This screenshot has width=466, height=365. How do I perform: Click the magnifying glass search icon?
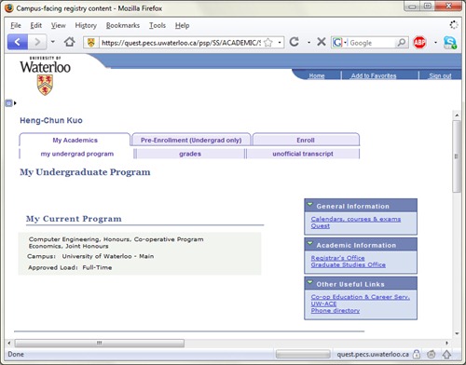tap(402, 42)
